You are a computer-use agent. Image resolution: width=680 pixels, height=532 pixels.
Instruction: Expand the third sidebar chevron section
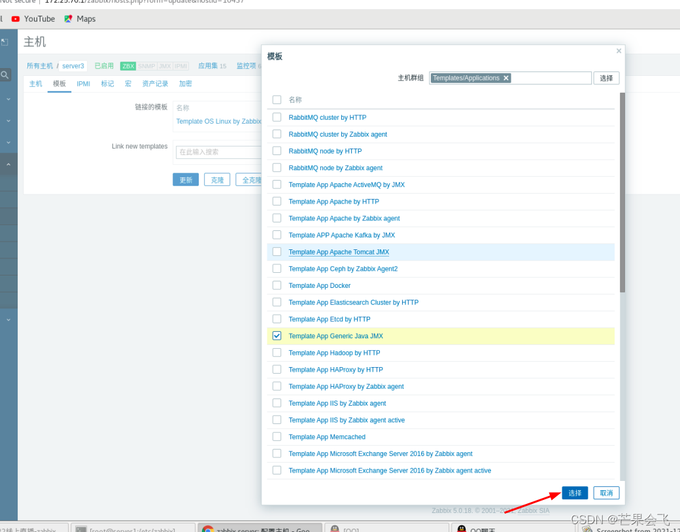tap(8, 143)
